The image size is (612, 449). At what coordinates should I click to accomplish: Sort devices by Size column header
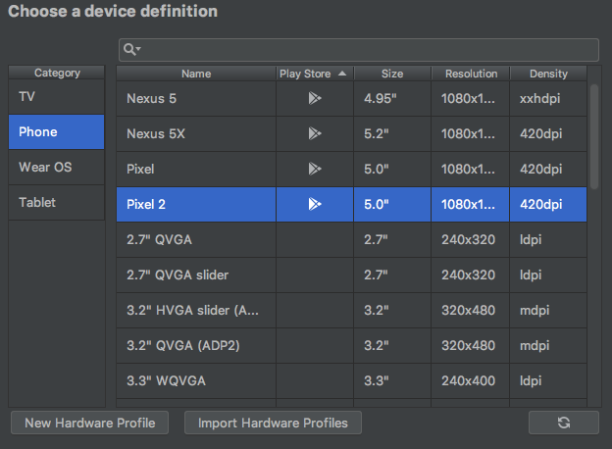pyautogui.click(x=392, y=74)
